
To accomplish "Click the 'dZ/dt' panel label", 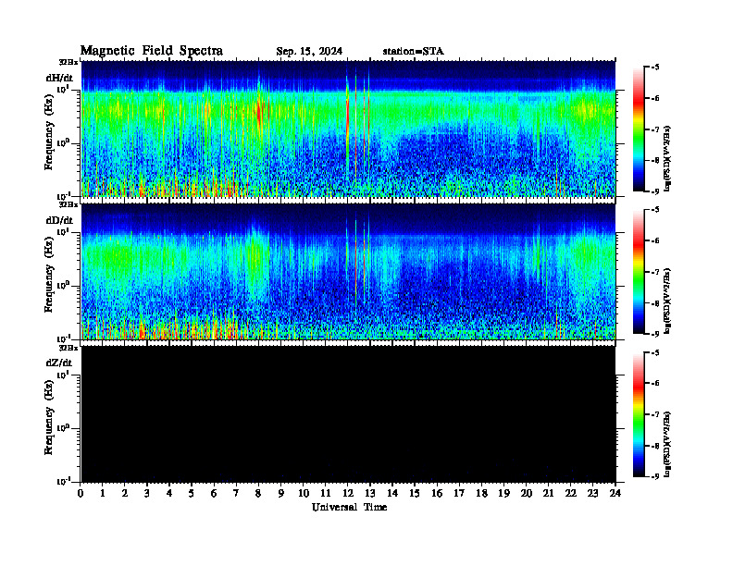I will pyautogui.click(x=59, y=363).
